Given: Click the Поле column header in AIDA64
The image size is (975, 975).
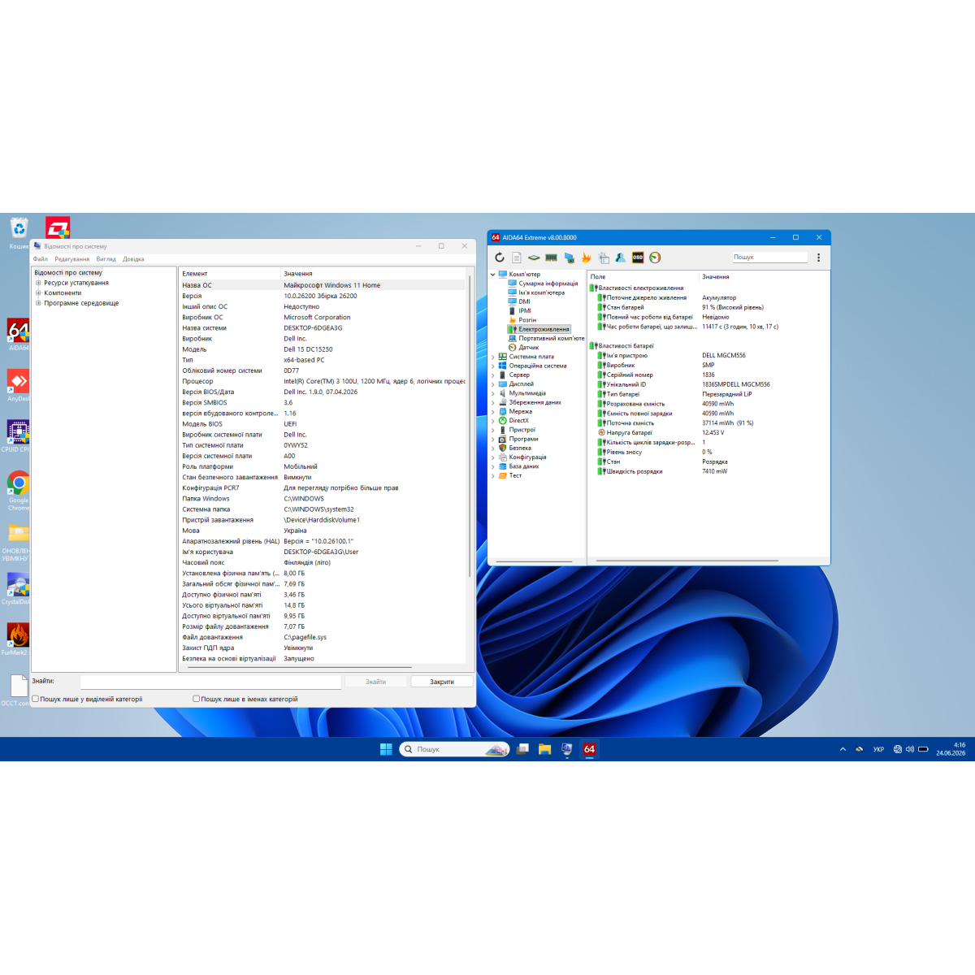Looking at the screenshot, I should (x=643, y=277).
